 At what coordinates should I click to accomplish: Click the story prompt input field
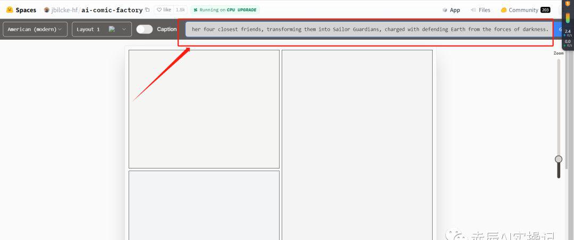coord(369,29)
